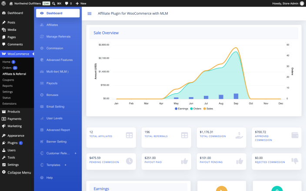Click the Advanced Report icon
The image size is (306, 191).
tap(42, 130)
